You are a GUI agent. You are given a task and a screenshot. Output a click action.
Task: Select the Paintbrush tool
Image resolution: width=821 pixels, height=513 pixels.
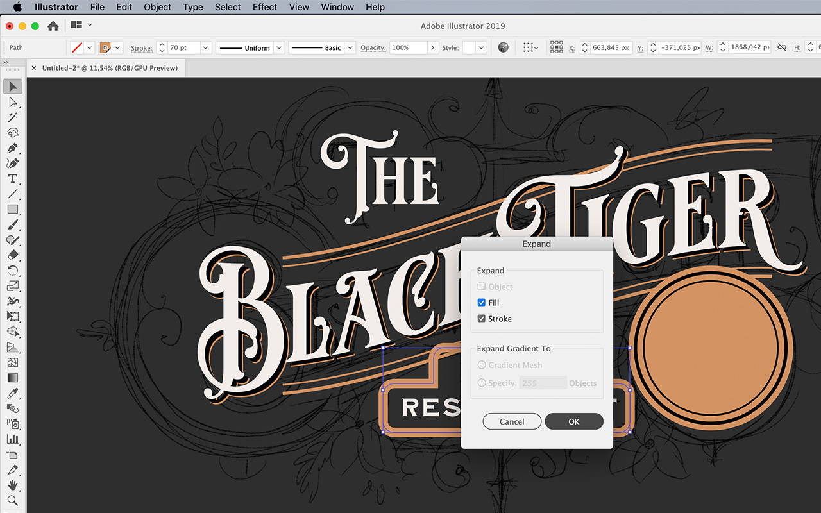click(13, 224)
